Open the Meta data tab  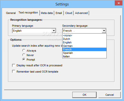point(47,13)
